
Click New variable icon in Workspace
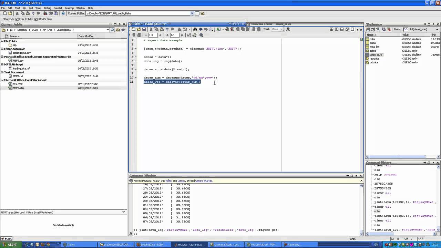(368, 29)
